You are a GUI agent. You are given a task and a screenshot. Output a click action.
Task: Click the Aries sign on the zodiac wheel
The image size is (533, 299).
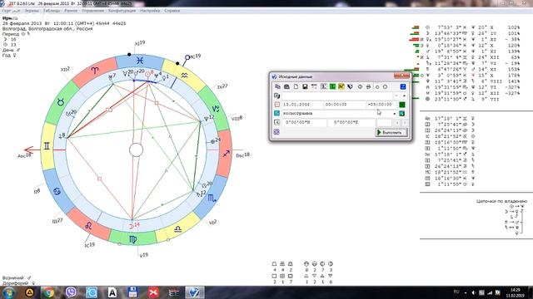tap(95, 71)
